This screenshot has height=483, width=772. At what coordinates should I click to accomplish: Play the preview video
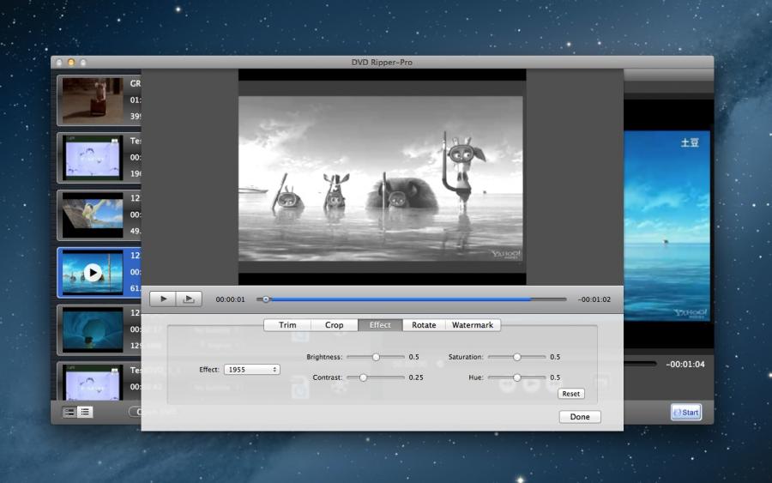coord(163,299)
